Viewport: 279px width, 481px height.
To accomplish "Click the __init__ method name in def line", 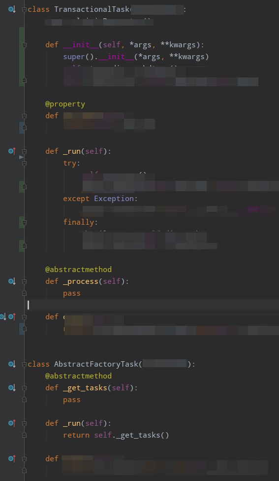I will pyautogui.click(x=81, y=45).
